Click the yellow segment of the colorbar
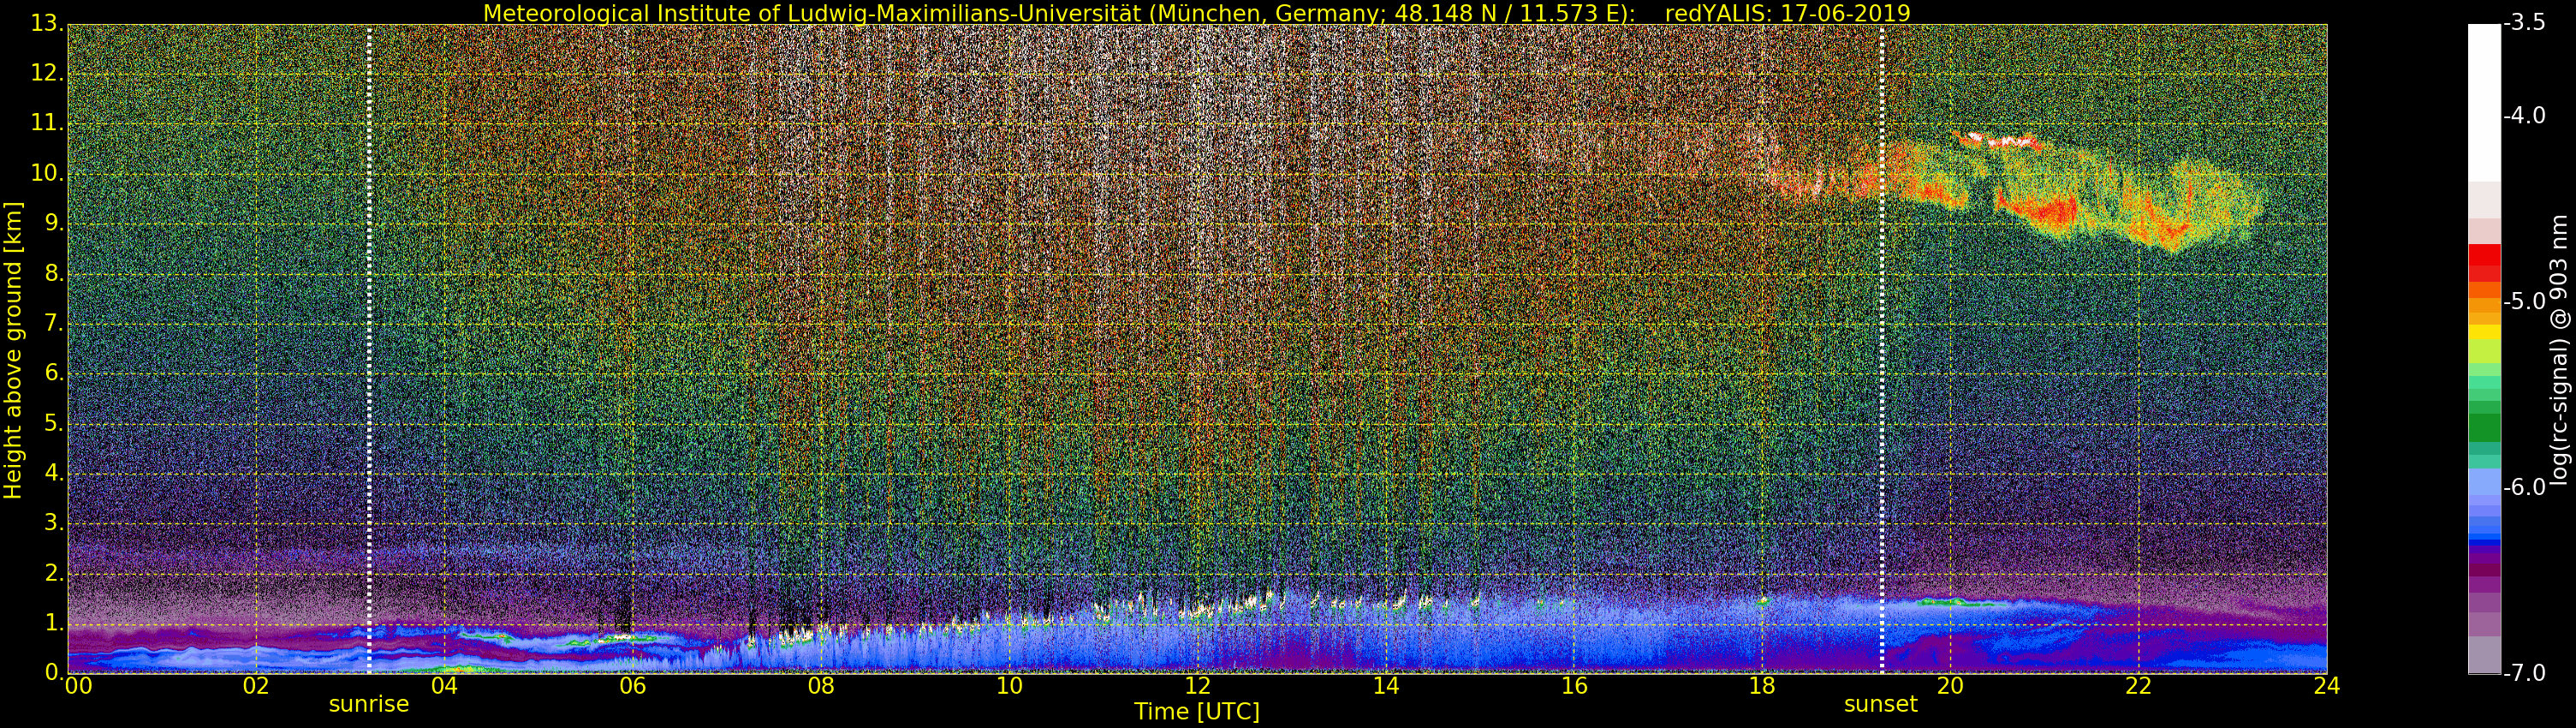Image resolution: width=2576 pixels, height=728 pixels. 2484,332
